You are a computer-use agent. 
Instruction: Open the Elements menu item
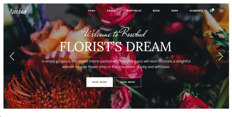tap(196, 11)
